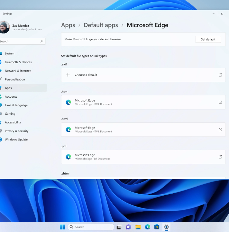The image size is (229, 232).
Task: Open Personalization settings
Action: click(x=23, y=79)
